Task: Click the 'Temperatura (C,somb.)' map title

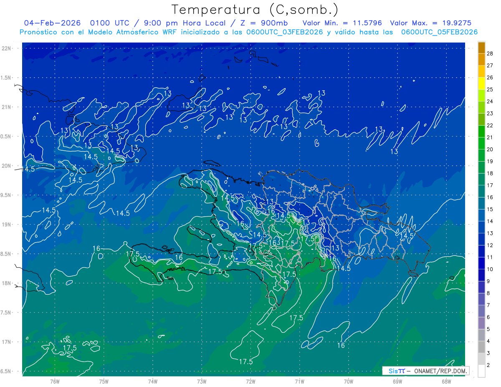Action: coord(255,10)
